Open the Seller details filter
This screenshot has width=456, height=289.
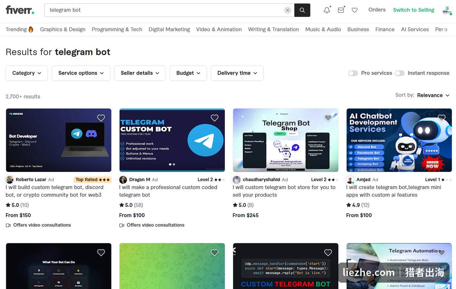(x=140, y=73)
